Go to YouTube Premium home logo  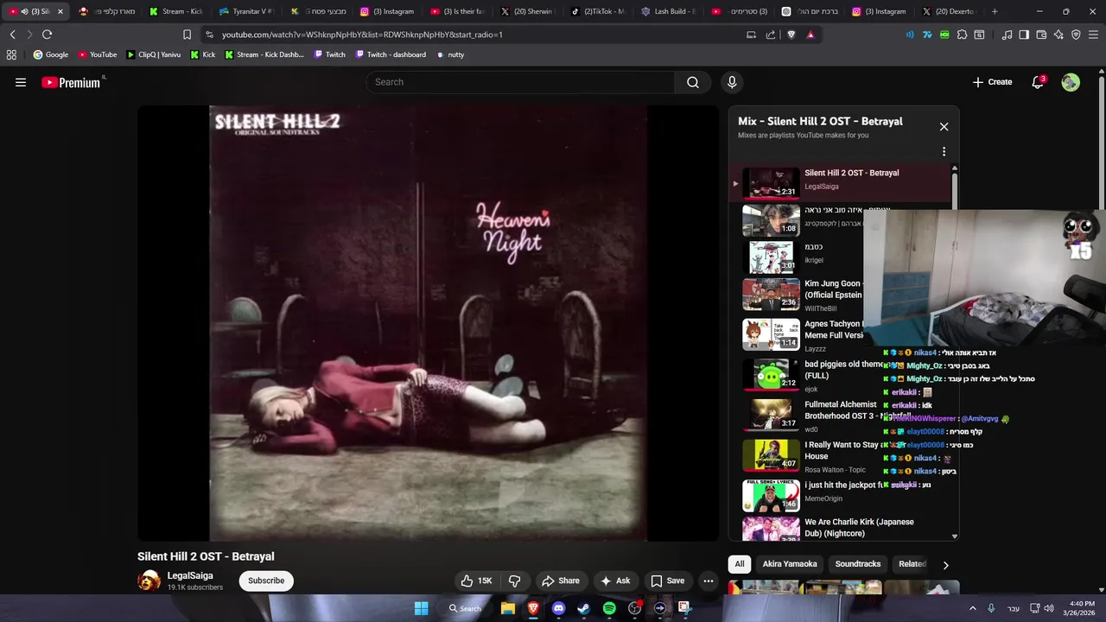(x=73, y=82)
